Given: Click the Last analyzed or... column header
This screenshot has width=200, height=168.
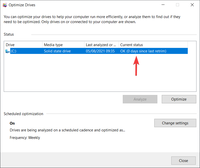Looking at the screenshot, I should [102, 45].
